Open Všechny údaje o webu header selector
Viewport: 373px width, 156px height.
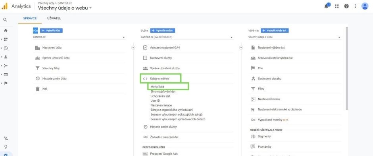point(65,8)
